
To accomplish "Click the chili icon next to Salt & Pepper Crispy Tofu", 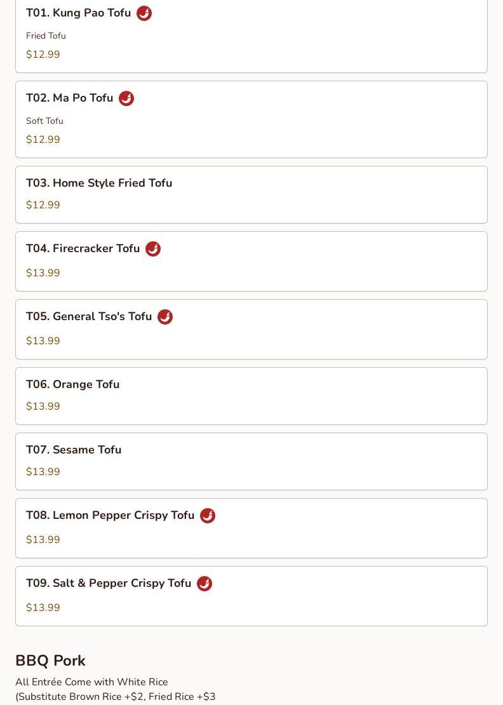I will tap(205, 584).
